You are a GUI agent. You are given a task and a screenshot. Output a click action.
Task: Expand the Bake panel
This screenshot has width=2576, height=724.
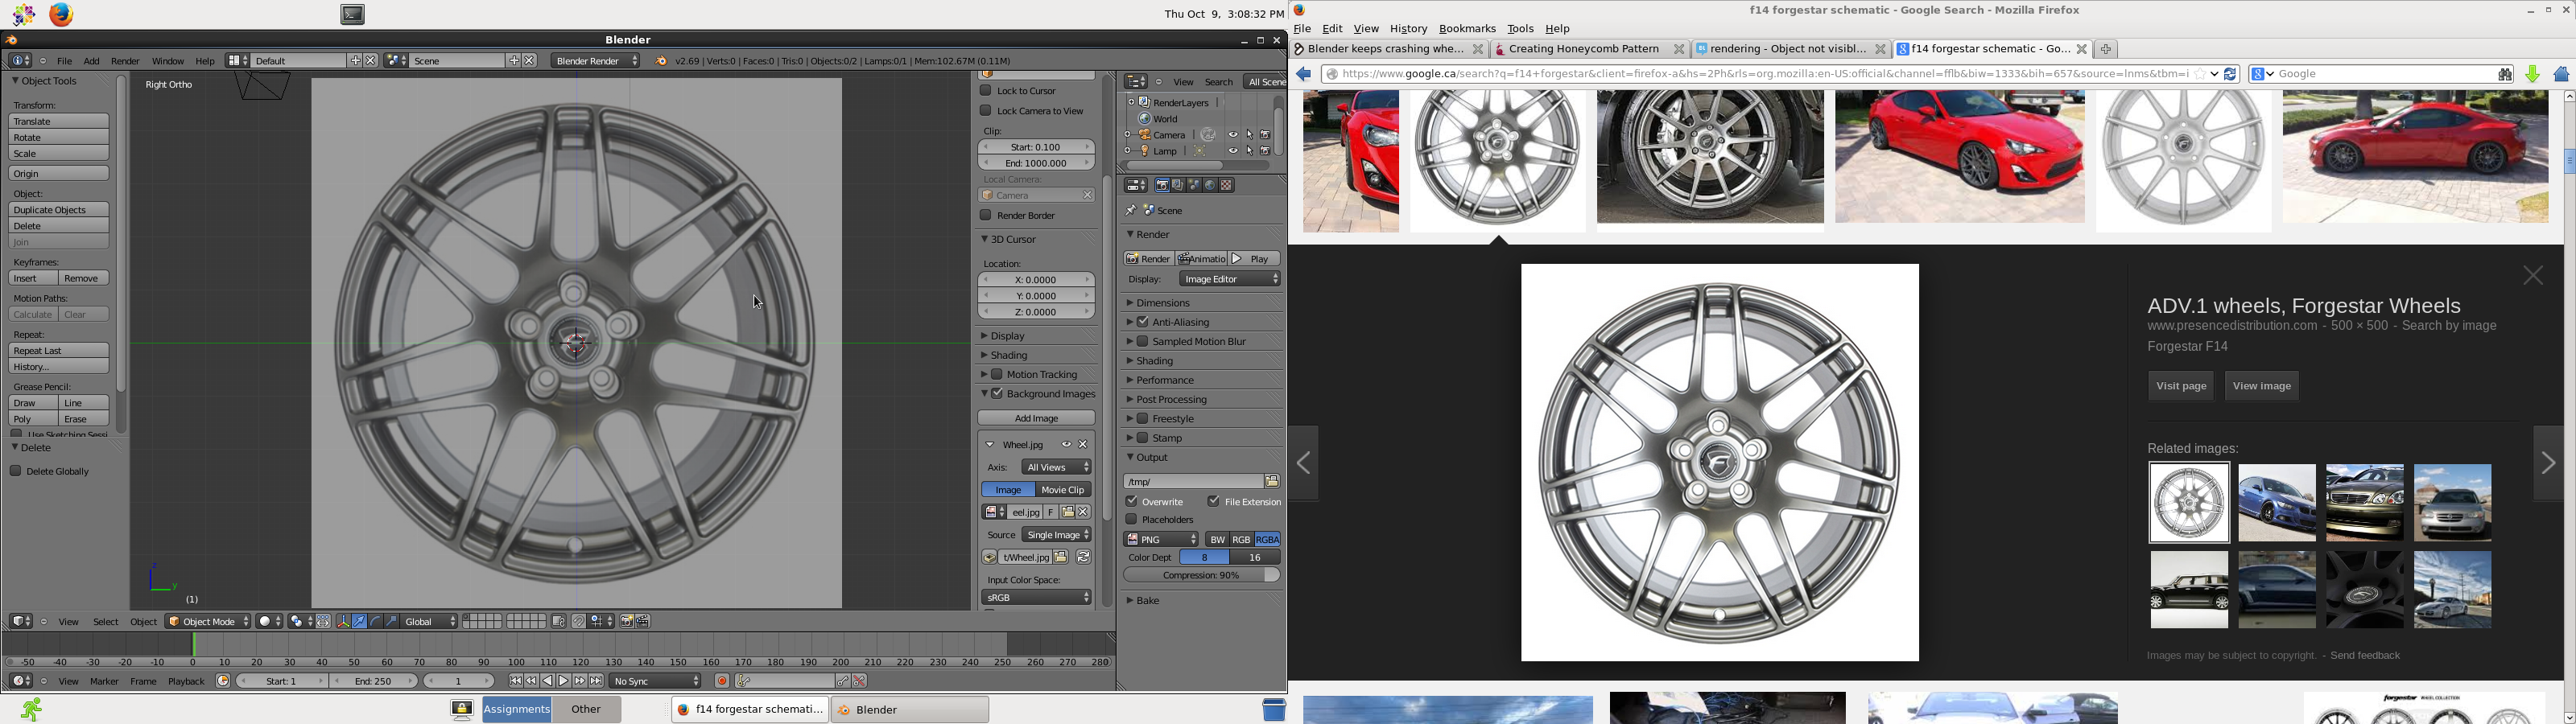click(1148, 601)
